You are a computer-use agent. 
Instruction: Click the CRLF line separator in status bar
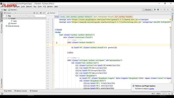(158, 94)
